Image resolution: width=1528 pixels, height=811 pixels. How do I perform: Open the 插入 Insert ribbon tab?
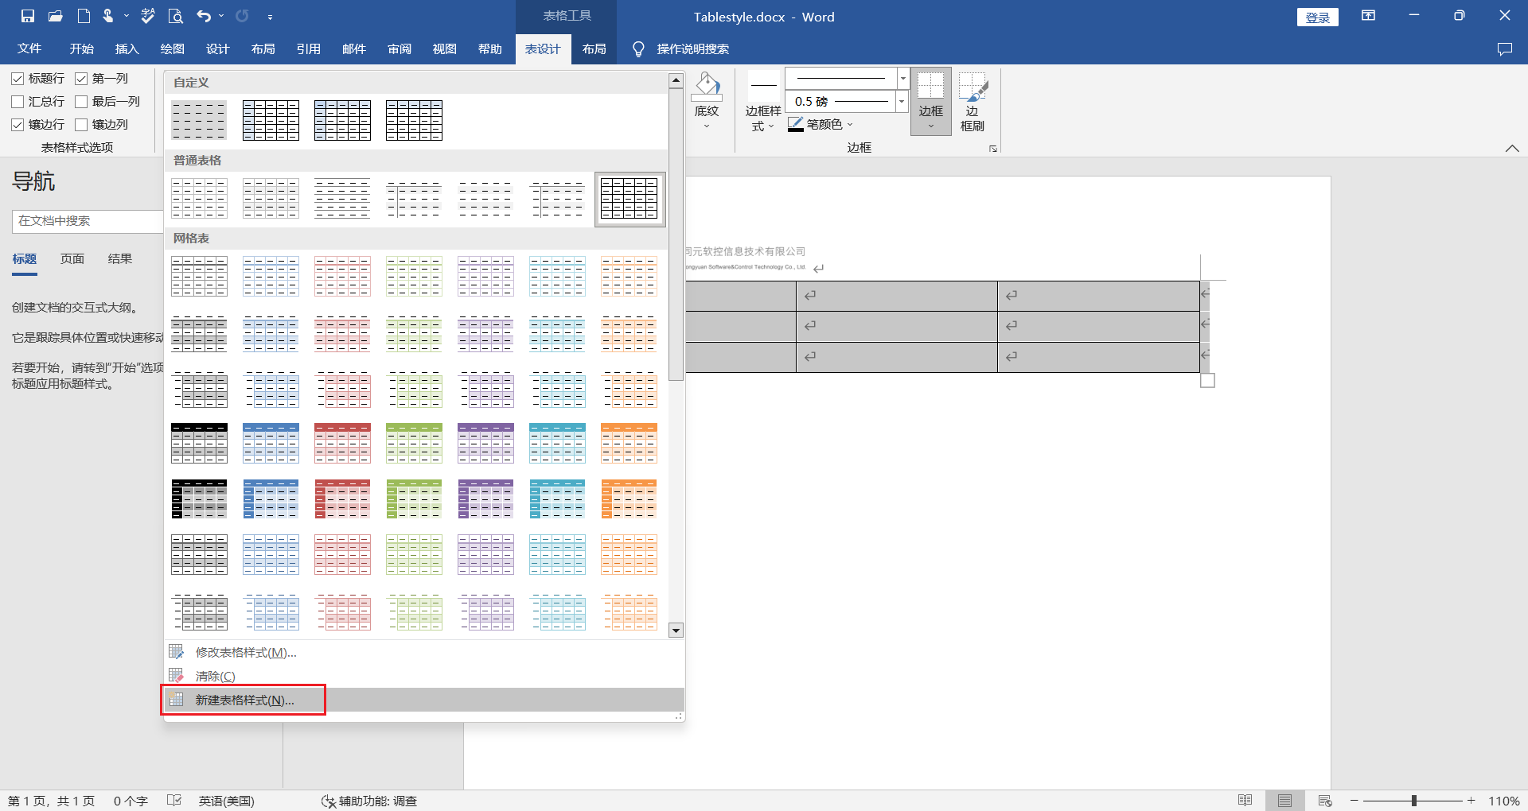point(127,49)
